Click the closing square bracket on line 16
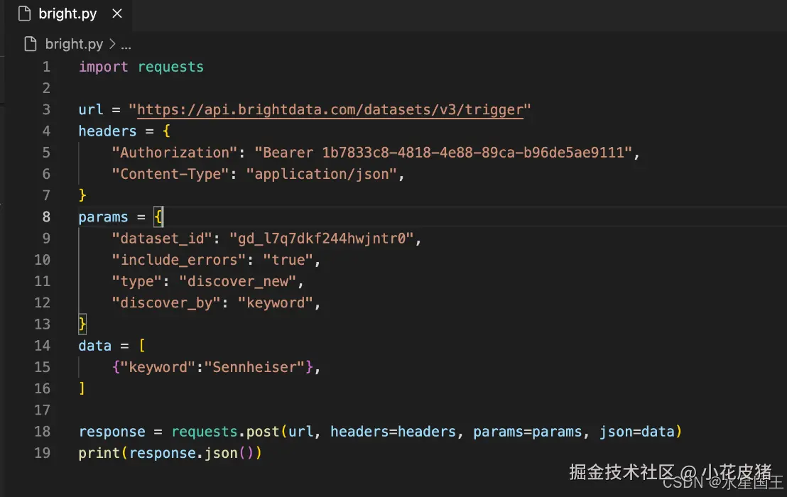This screenshot has width=787, height=497. (82, 388)
